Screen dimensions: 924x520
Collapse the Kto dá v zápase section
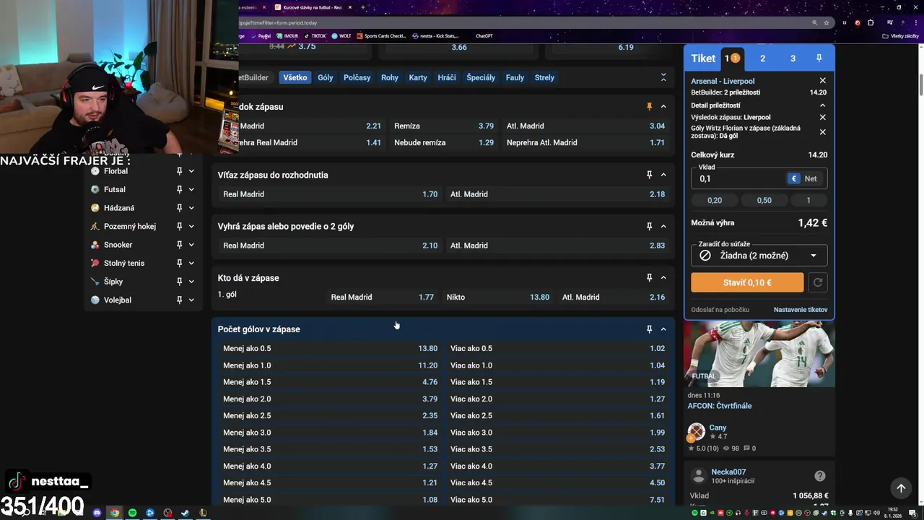pyautogui.click(x=663, y=277)
